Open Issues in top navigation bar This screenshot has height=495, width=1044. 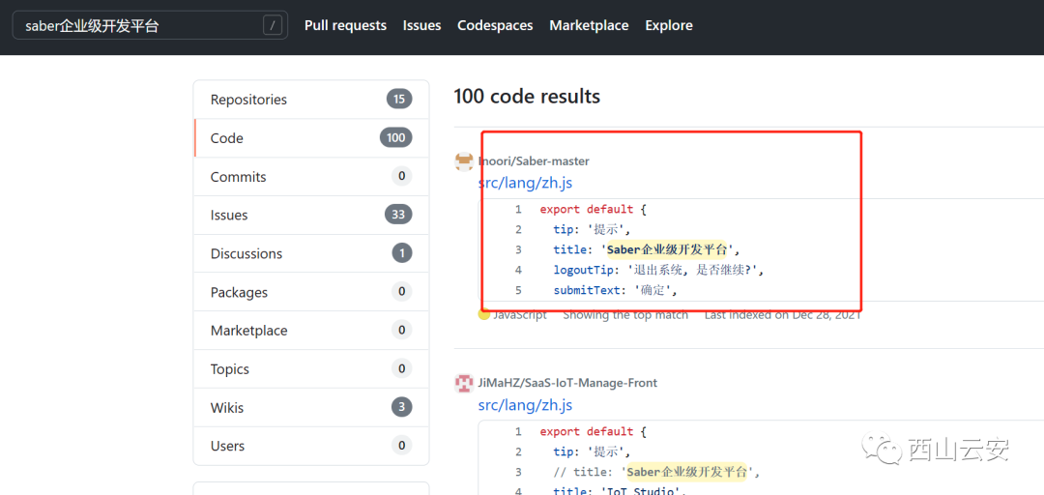[421, 25]
